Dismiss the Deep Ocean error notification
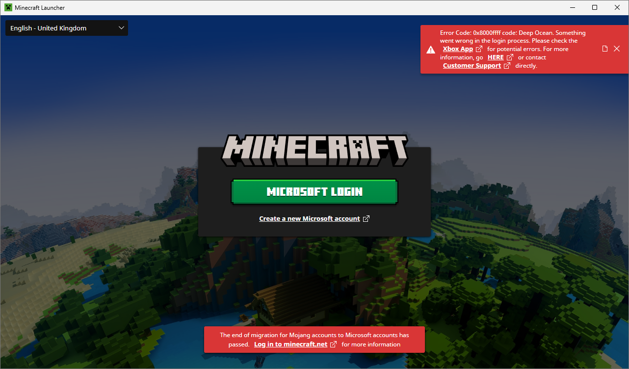The width and height of the screenshot is (629, 369). tap(617, 49)
